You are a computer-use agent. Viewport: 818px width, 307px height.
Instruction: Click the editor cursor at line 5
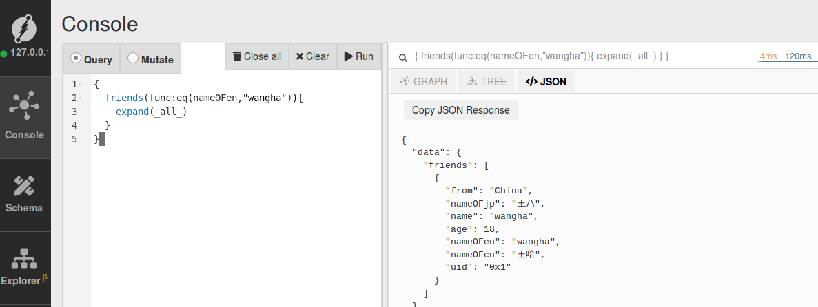pyautogui.click(x=102, y=139)
